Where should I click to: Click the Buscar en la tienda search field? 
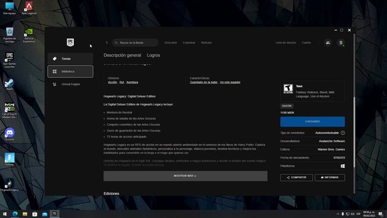pos(135,42)
